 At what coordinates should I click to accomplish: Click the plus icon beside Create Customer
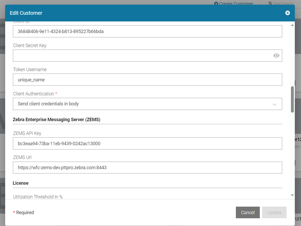pos(216,4)
